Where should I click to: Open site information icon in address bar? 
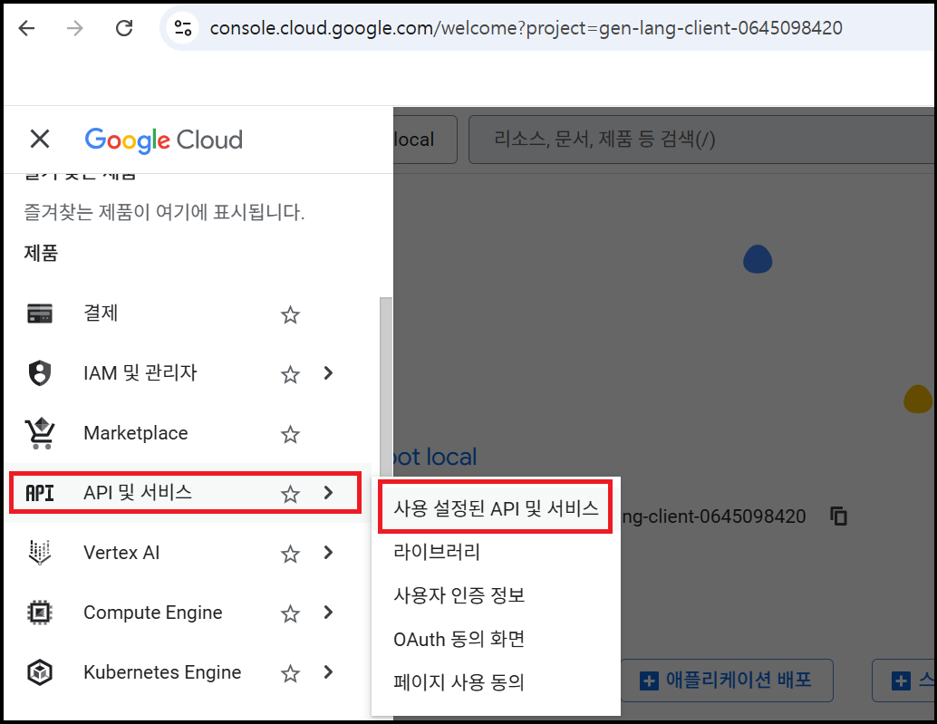coord(183,28)
